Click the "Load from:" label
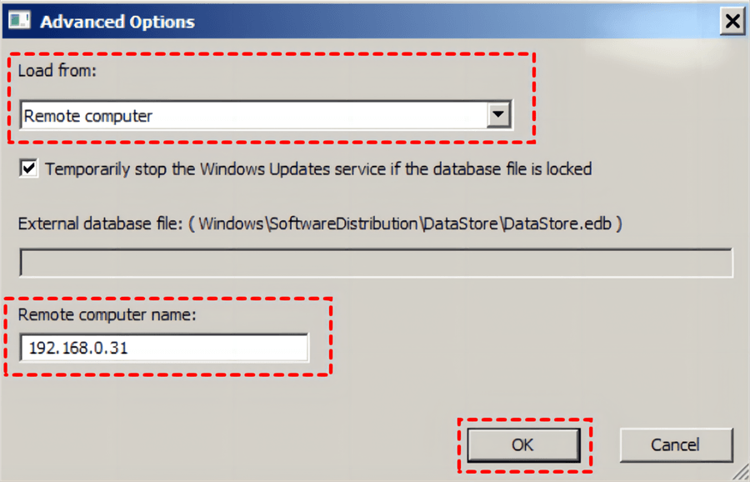Image resolution: width=750 pixels, height=482 pixels. [x=57, y=71]
